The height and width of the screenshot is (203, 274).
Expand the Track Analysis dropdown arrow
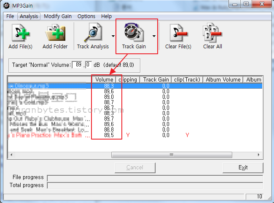(x=113, y=36)
